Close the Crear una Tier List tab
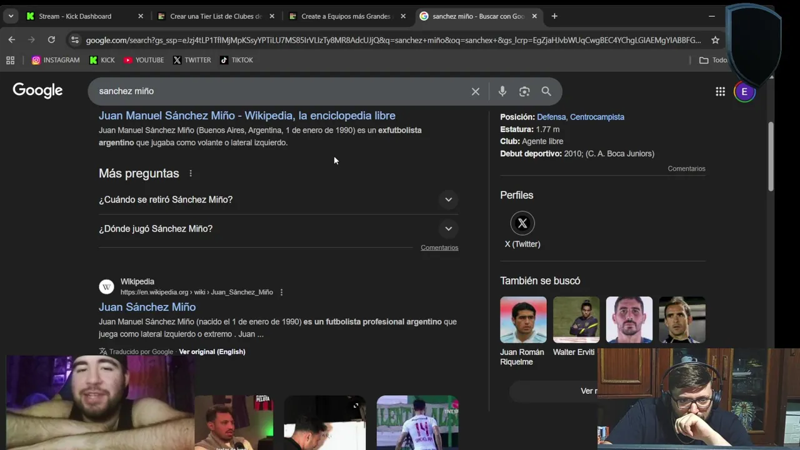Image resolution: width=800 pixels, height=450 pixels. (x=272, y=16)
